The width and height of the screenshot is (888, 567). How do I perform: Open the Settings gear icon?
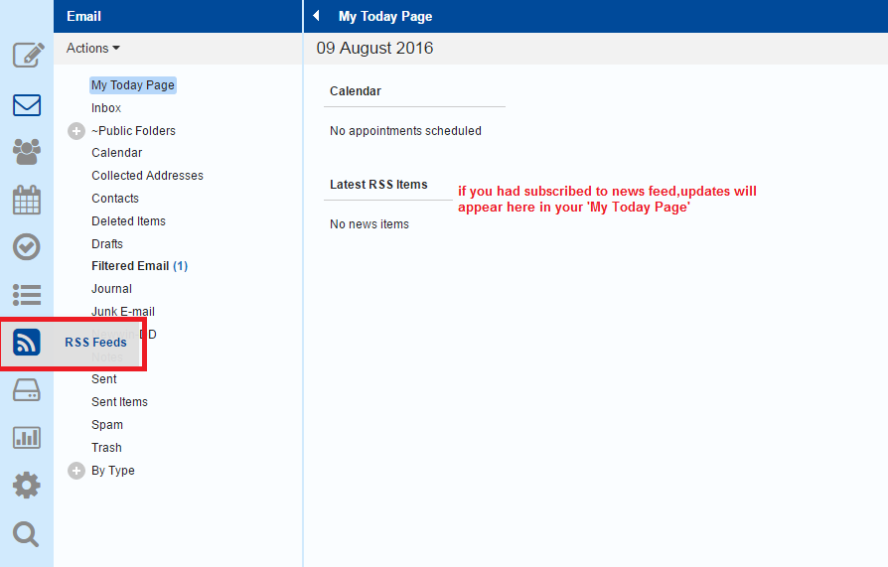point(27,486)
